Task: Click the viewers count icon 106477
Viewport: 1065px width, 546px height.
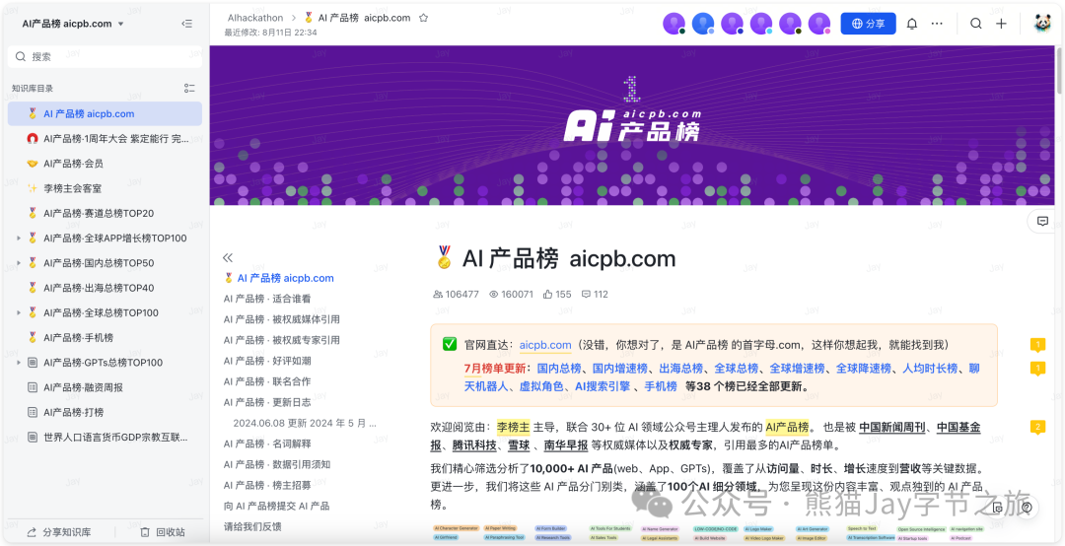Action: (x=456, y=294)
